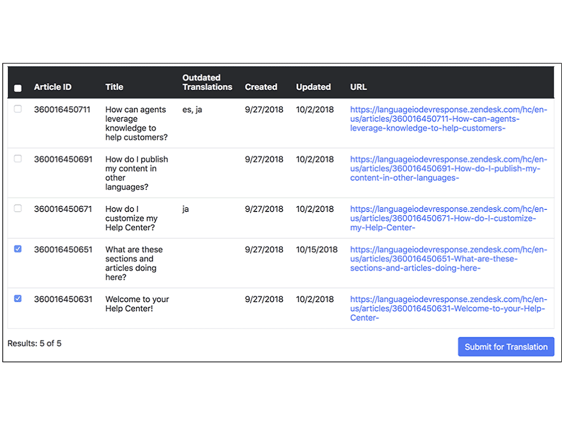Tick the checkbox for article 360016450671
Screen dimensions: 564x423
pyautogui.click(x=18, y=208)
